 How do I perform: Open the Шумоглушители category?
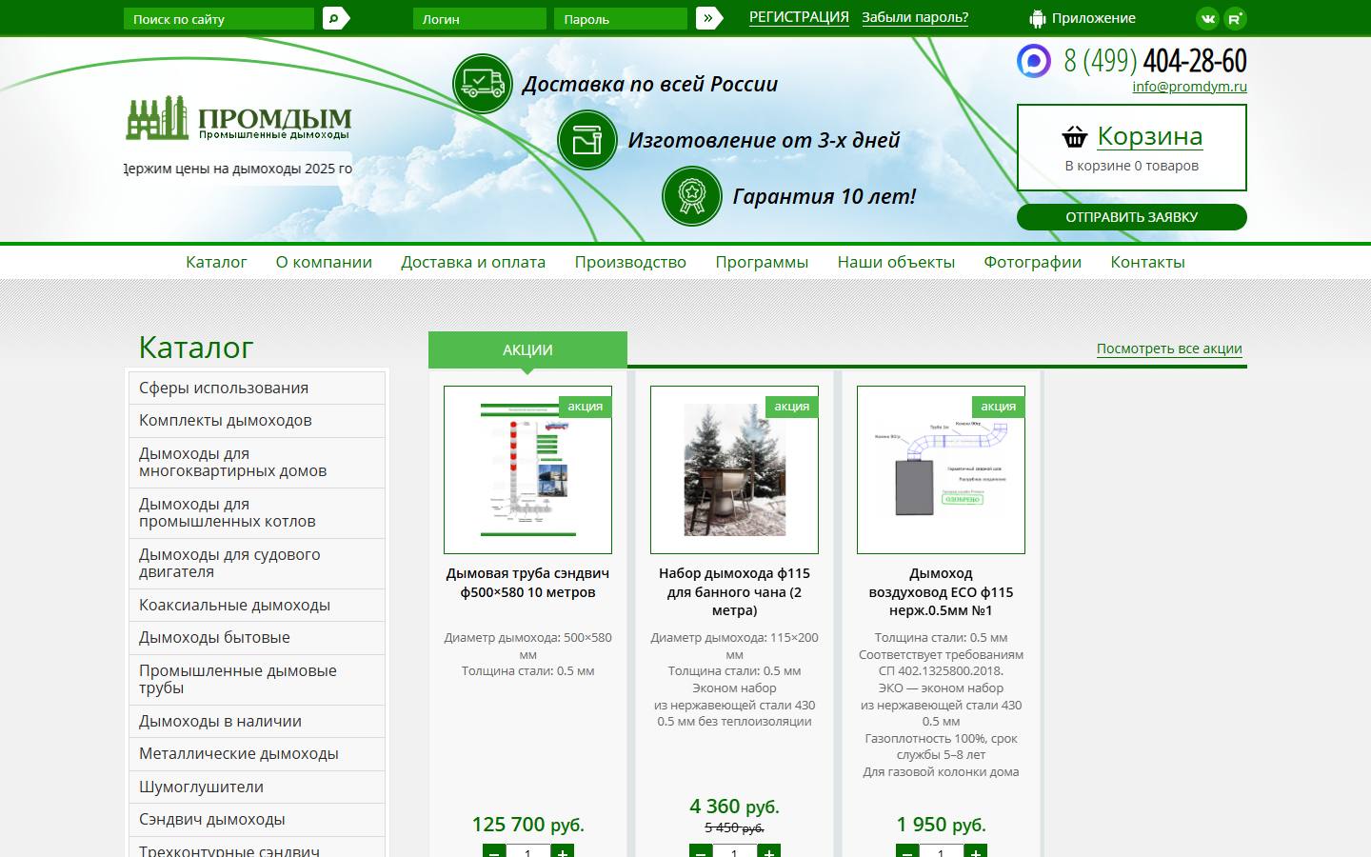(x=257, y=787)
